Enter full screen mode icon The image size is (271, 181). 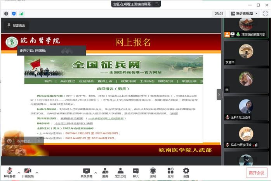(x=265, y=14)
